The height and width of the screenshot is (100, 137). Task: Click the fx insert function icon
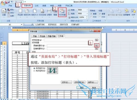point(32,24)
